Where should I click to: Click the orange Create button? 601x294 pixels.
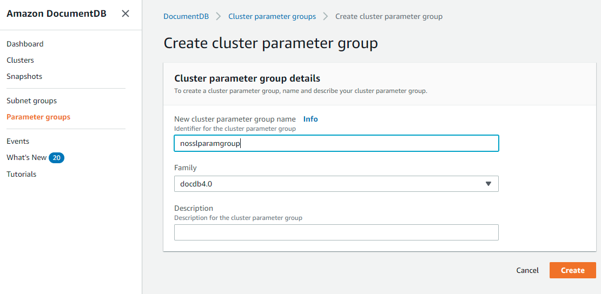[573, 270]
